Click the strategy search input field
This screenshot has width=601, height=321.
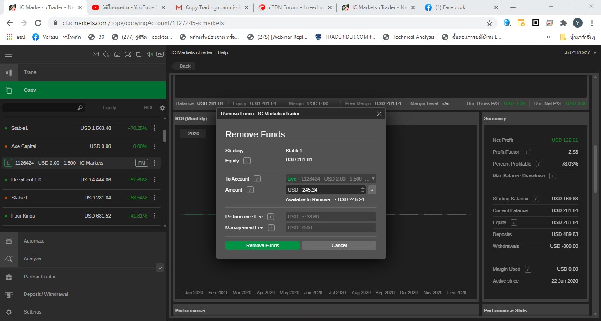tap(43, 107)
